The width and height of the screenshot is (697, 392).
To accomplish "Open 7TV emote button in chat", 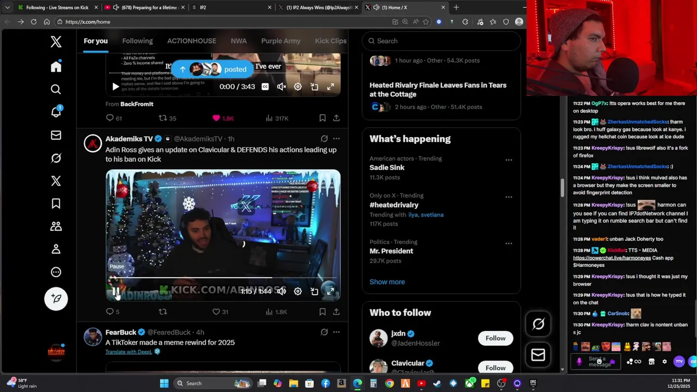I will click(x=678, y=362).
